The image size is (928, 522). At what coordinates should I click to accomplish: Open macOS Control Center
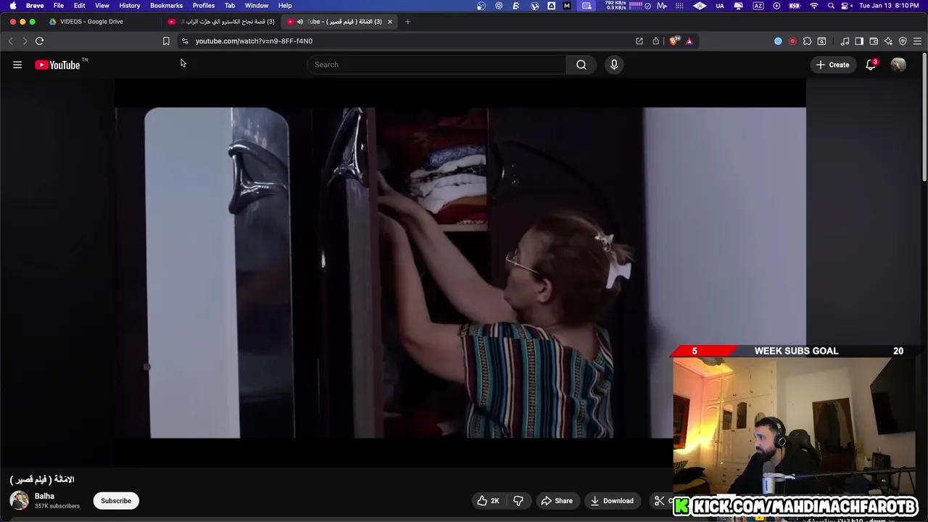coord(845,6)
